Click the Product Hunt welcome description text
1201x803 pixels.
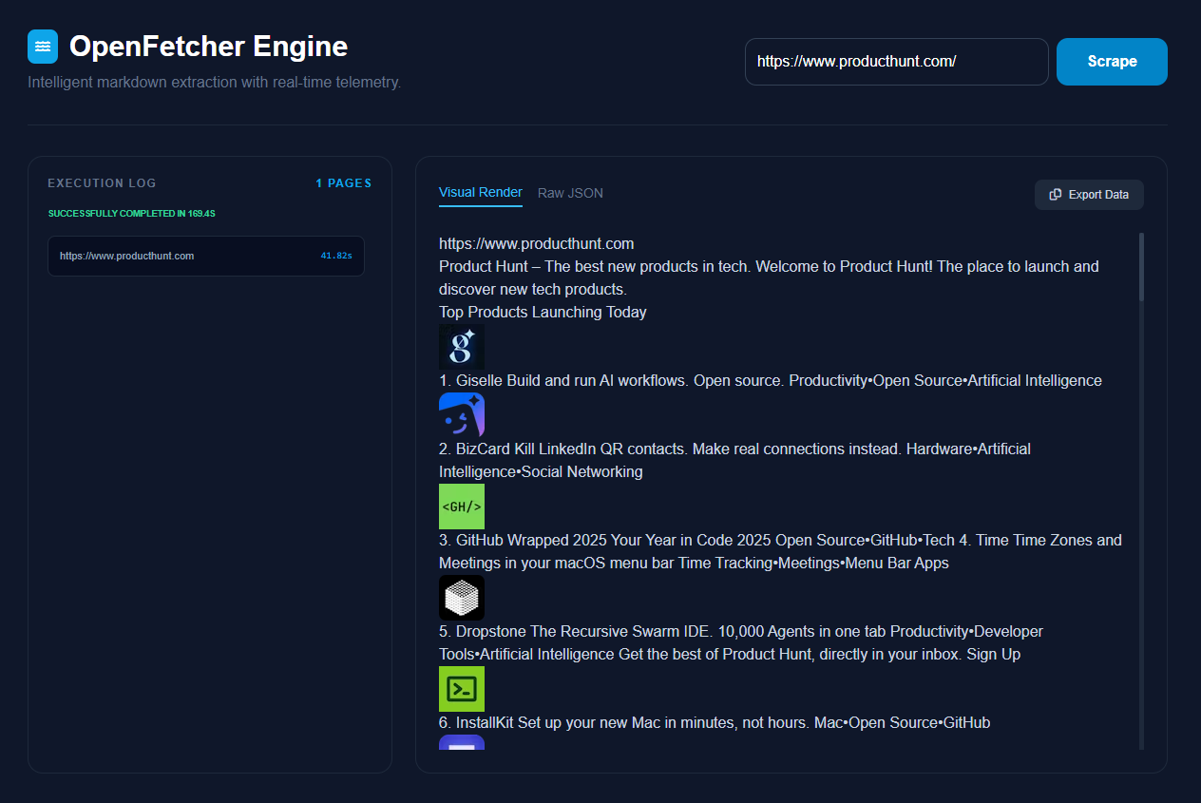pos(769,277)
